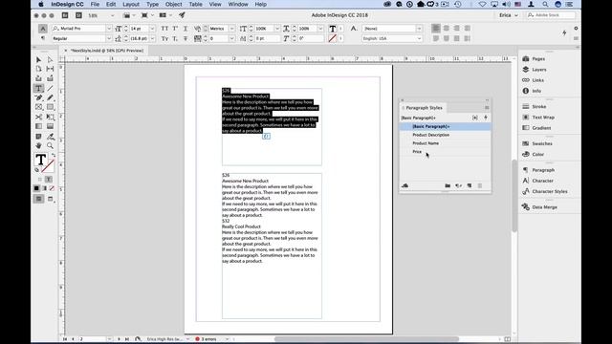Open the Erica workspace switcher
This screenshot has width=612, height=344.
(x=508, y=15)
